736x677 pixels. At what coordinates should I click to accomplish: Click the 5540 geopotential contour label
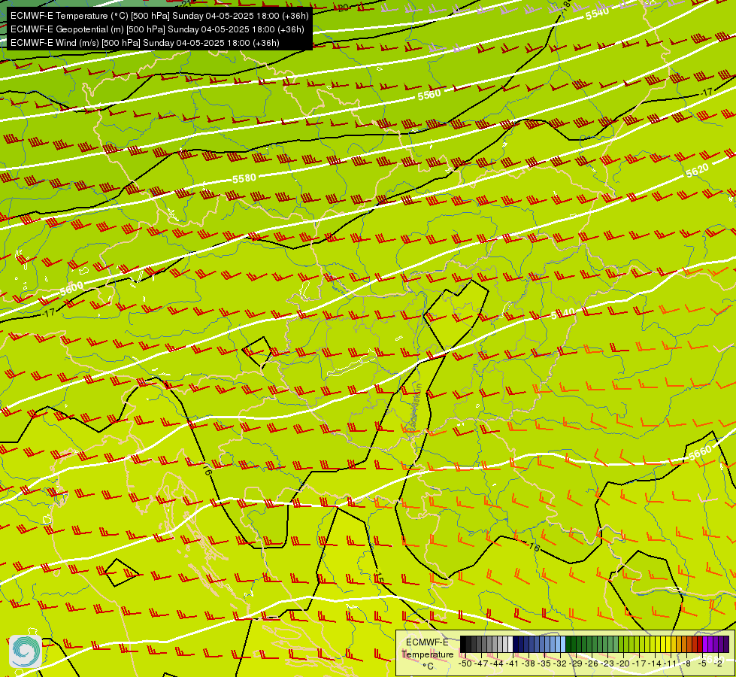point(597,14)
